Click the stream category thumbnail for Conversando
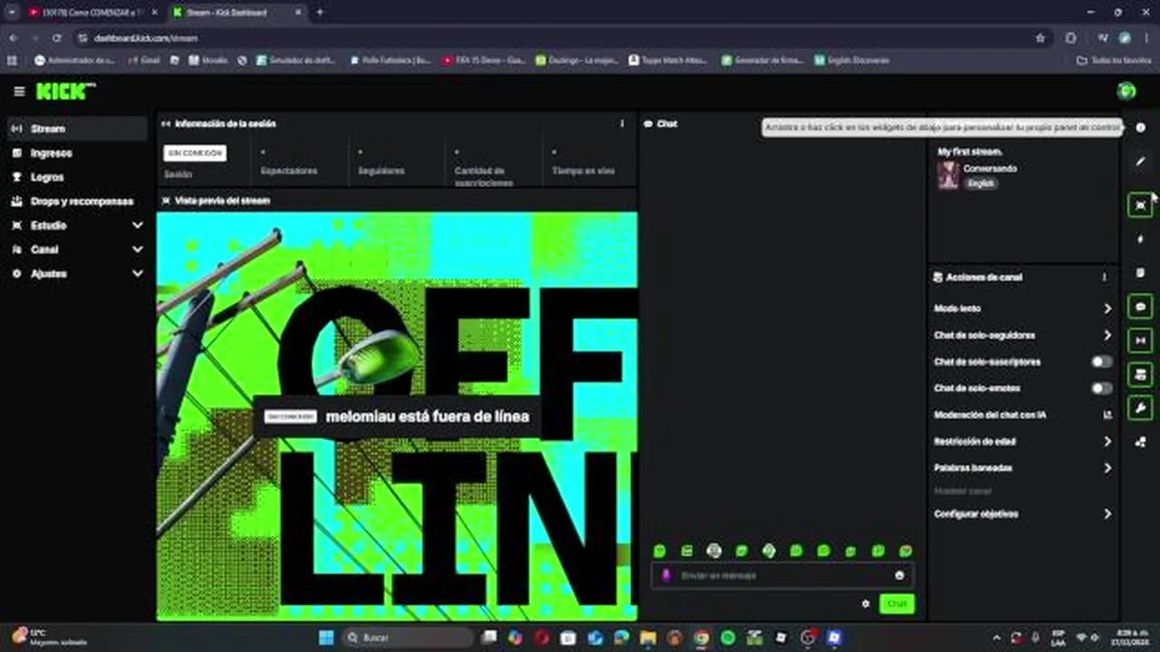 [948, 176]
